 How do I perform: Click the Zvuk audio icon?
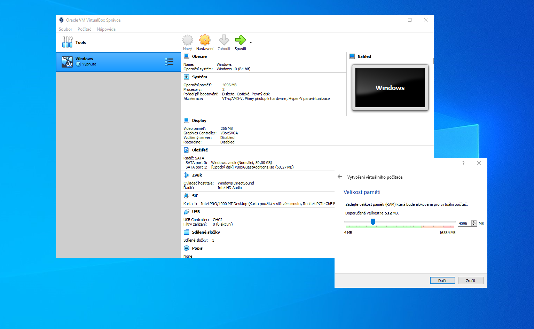[x=186, y=175]
